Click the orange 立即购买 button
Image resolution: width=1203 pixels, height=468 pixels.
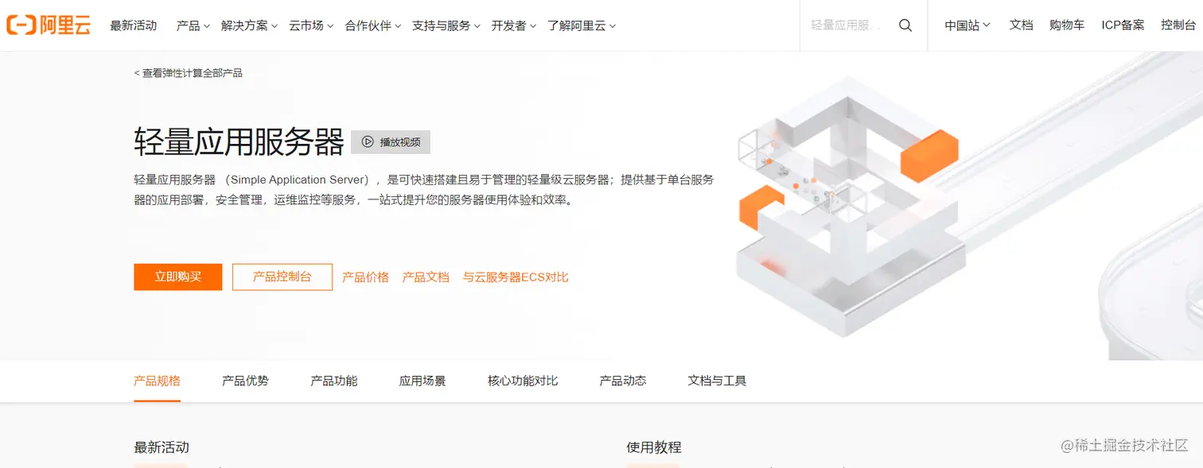point(178,277)
